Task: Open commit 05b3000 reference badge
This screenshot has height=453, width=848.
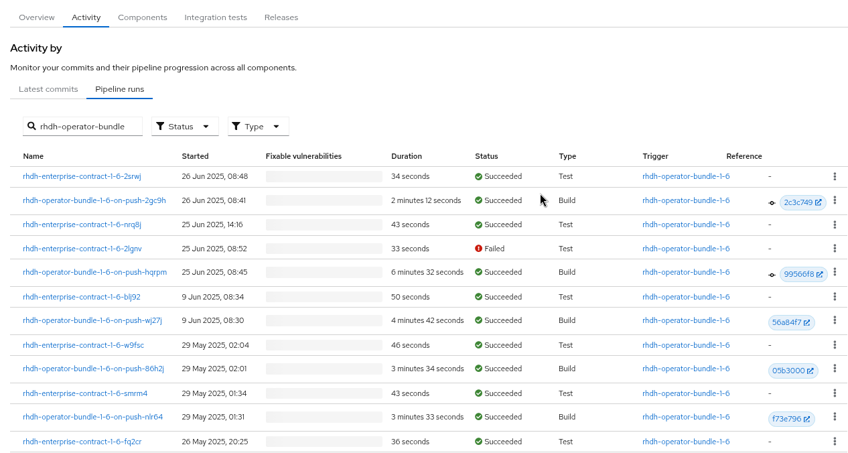Action: (x=792, y=371)
